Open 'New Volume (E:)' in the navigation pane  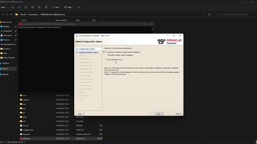(9, 44)
